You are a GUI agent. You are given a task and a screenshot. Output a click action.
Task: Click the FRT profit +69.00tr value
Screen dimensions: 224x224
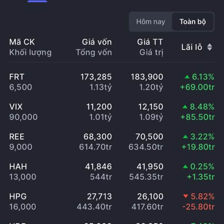(x=197, y=87)
